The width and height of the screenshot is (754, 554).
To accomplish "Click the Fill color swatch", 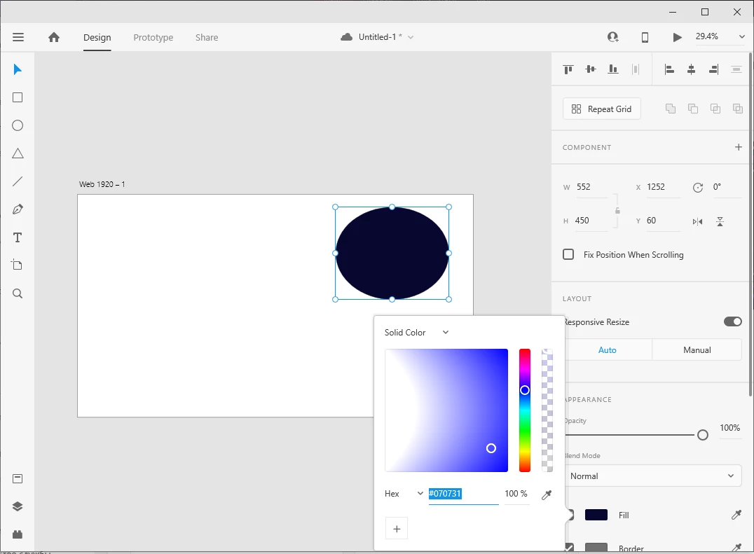I will [x=596, y=515].
